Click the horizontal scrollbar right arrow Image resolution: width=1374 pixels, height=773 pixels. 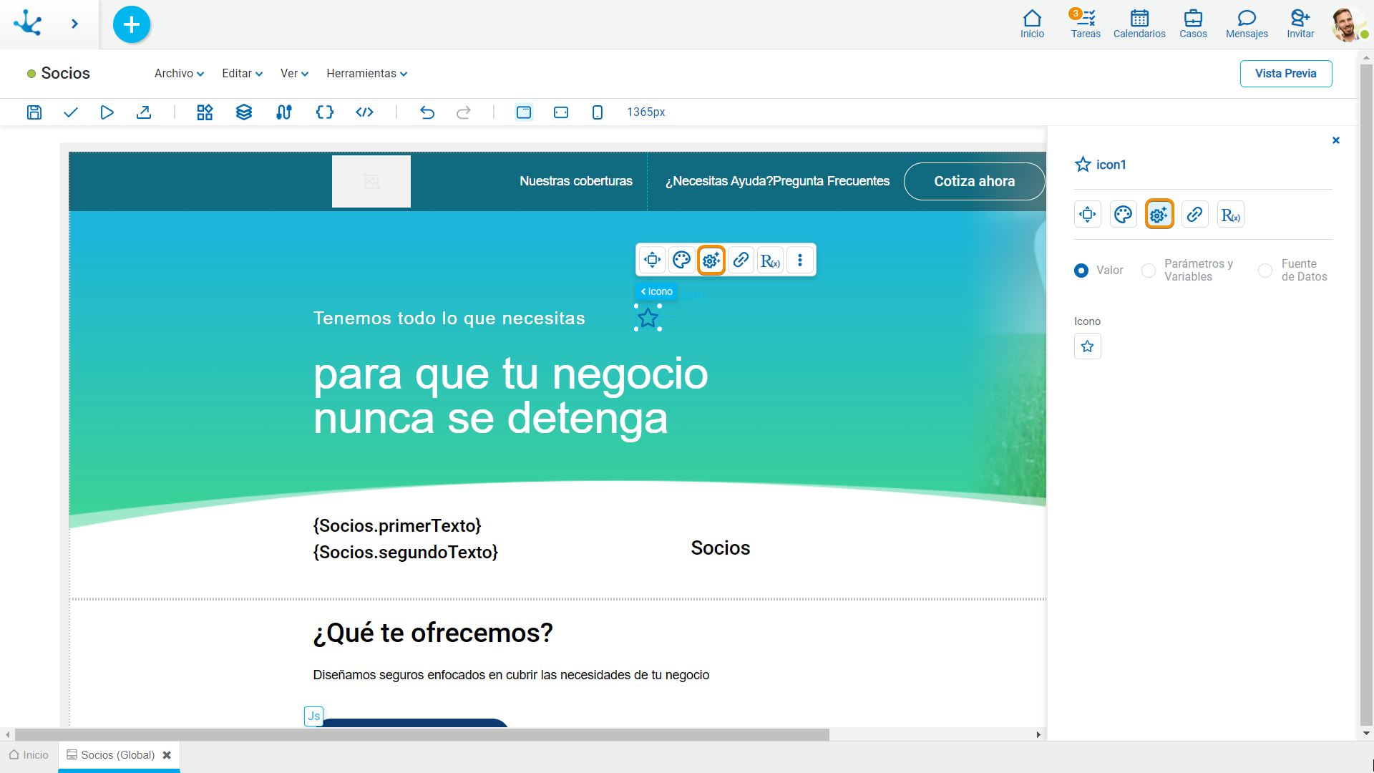pos(1038,735)
